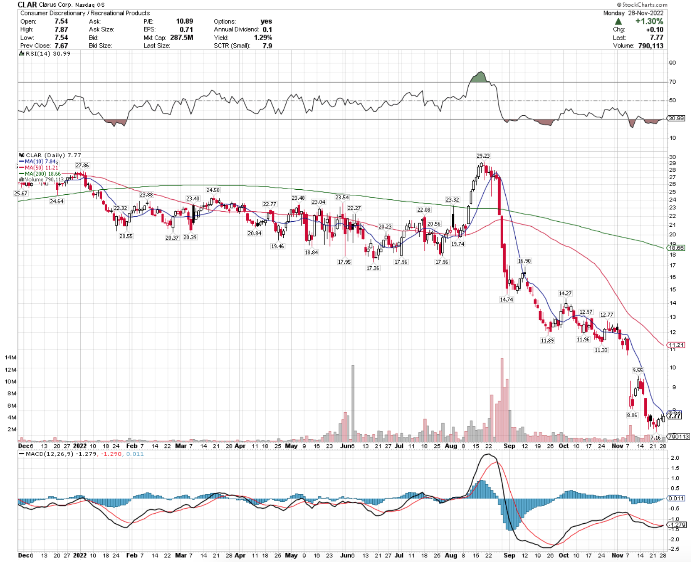
Task: Click the green up-arrow change indicator
Action: coord(618,21)
